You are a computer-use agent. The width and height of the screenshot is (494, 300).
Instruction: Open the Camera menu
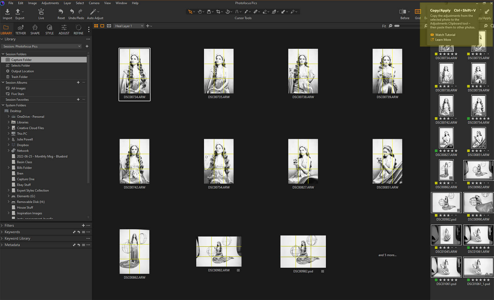pos(94,3)
